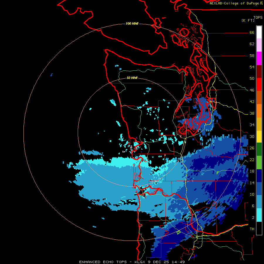
Task: Click the 42 legend value
Action: [x=252, y=102]
